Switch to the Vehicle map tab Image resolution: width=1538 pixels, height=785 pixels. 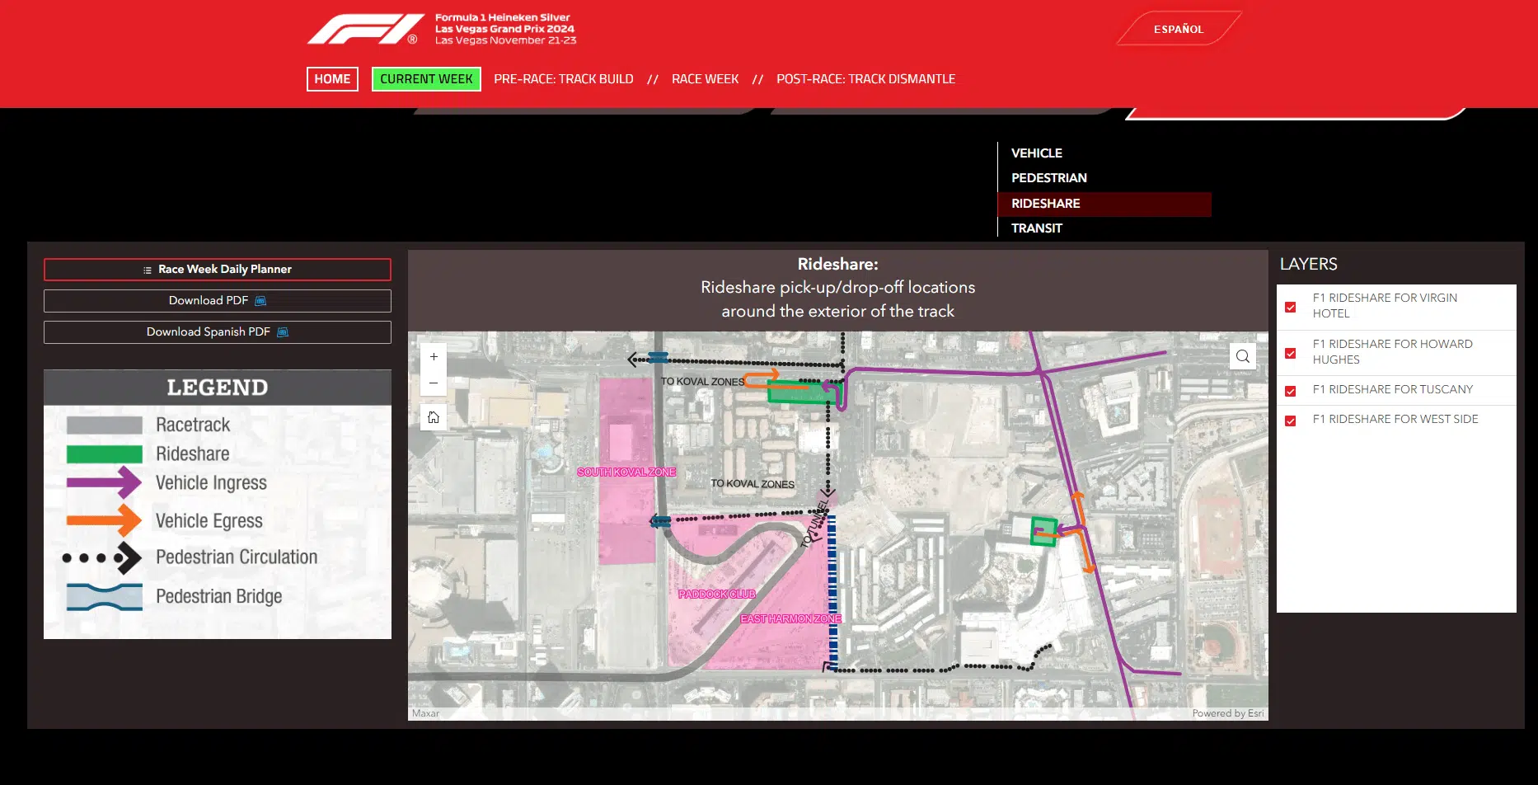[x=1037, y=153]
